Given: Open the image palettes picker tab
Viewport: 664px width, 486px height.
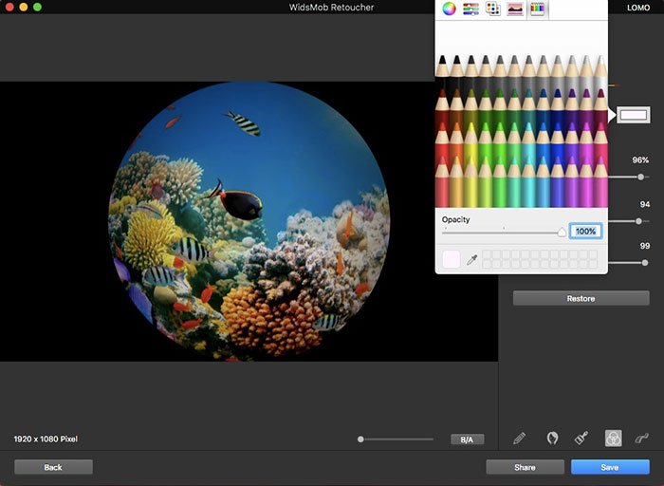Looking at the screenshot, I should point(515,9).
